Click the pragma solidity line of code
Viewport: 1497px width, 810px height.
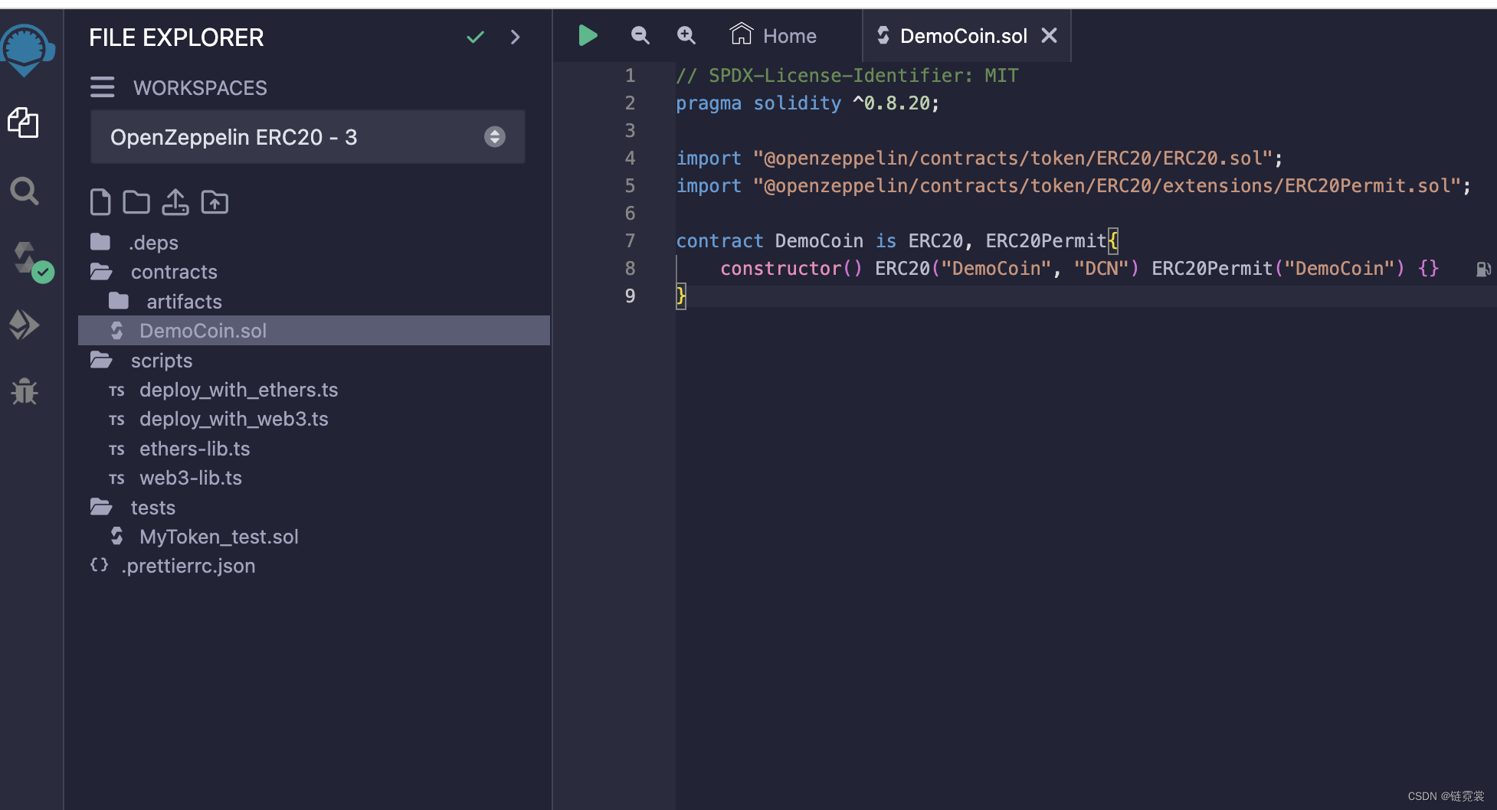tap(807, 103)
